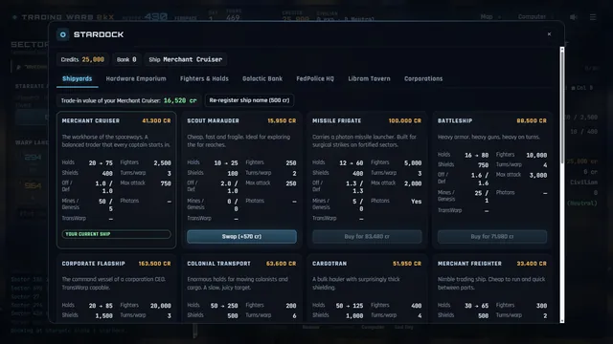Click Merchant Cruiser Holds value 20 → 75

(101, 163)
